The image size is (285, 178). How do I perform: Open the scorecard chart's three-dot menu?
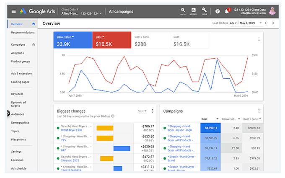tap(259, 39)
